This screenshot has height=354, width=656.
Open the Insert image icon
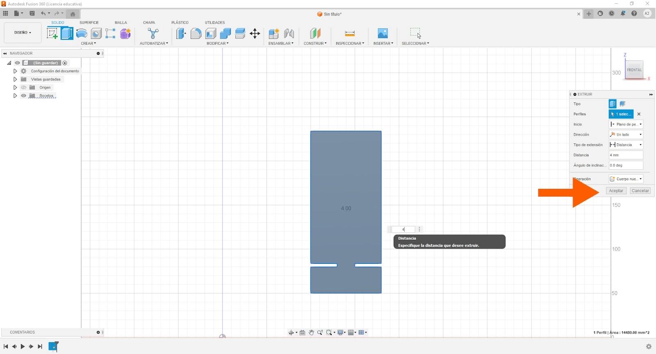pos(383,34)
